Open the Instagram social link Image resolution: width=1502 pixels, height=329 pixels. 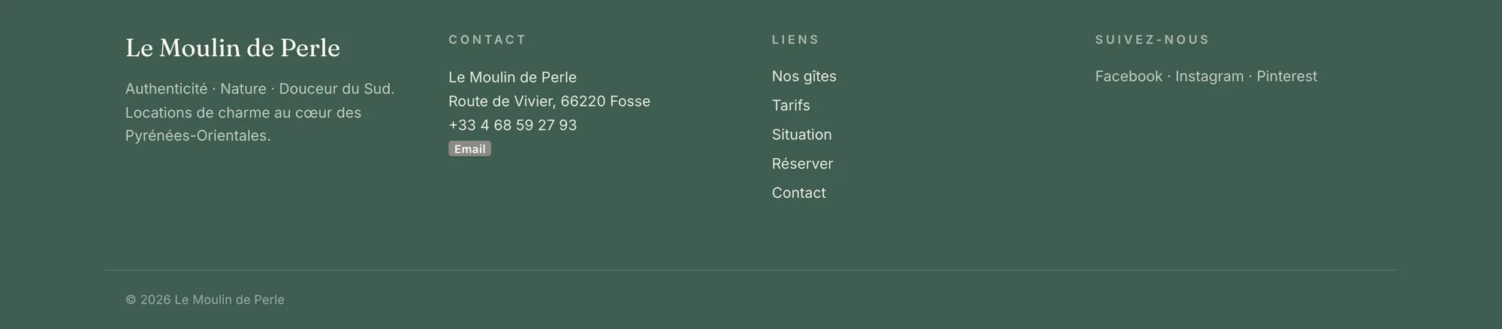point(1209,76)
